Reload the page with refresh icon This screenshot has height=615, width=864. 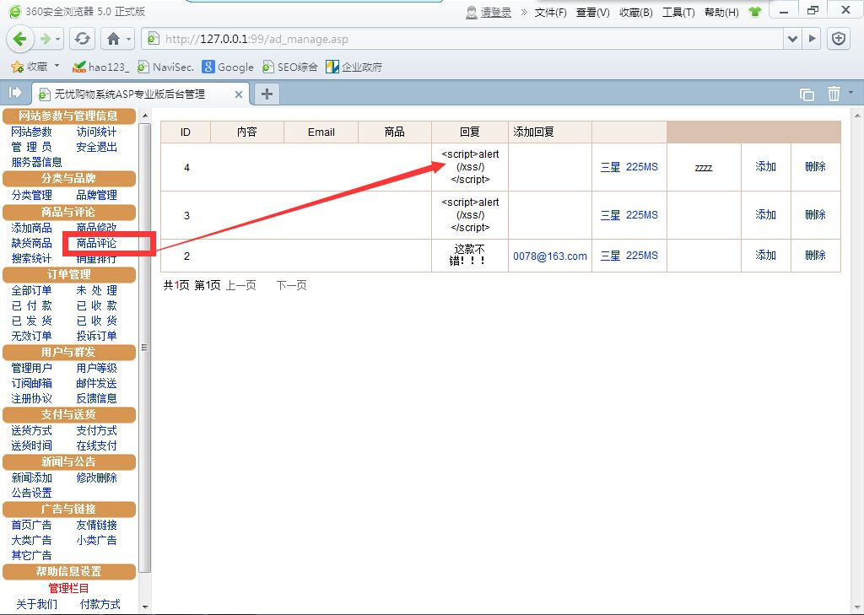coord(83,39)
